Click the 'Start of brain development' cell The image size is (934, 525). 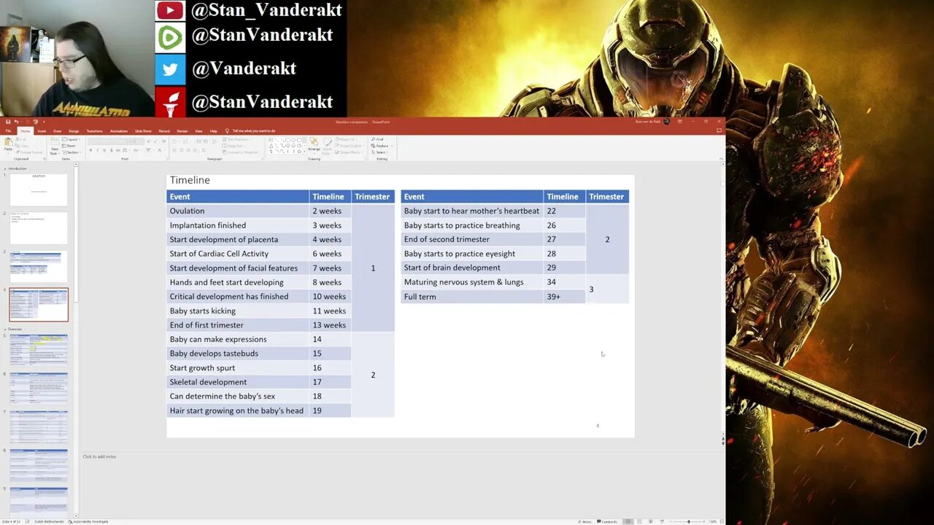(x=472, y=268)
